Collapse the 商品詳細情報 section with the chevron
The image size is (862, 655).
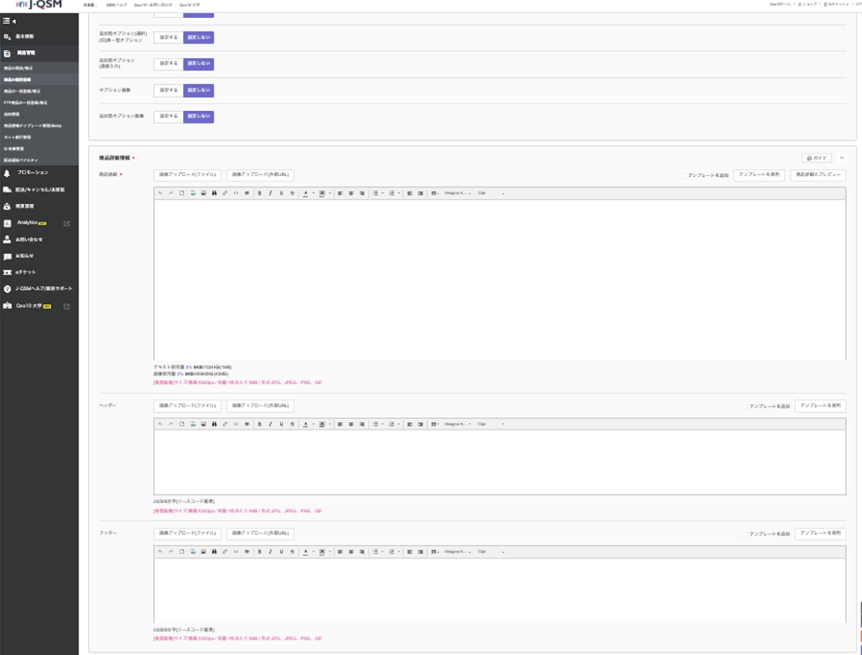(842, 158)
